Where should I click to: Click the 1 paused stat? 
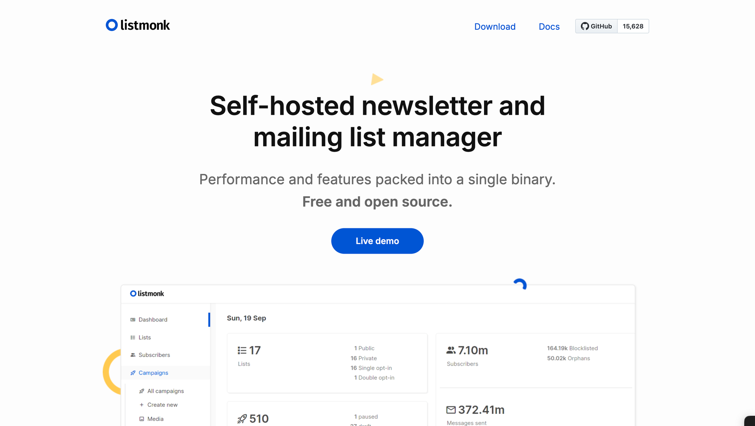pos(366,417)
